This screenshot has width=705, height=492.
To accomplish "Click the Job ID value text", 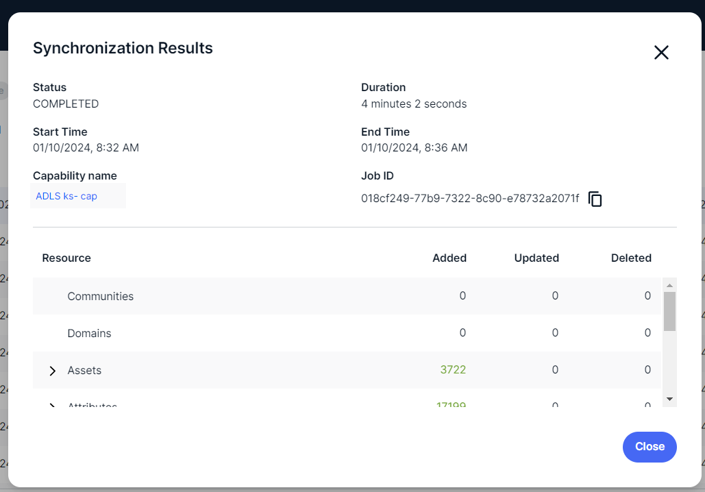I will [x=470, y=199].
